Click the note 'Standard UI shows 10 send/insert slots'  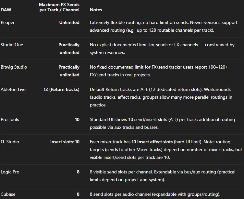point(162,123)
